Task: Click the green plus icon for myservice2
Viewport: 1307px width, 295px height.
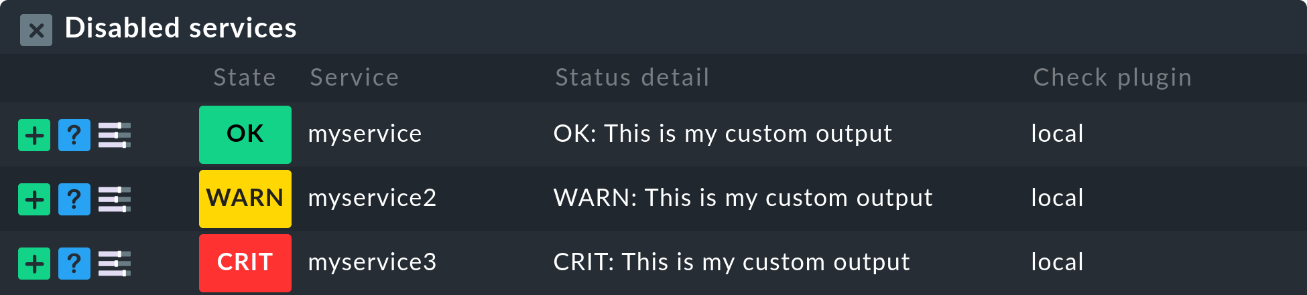Action: click(x=34, y=199)
